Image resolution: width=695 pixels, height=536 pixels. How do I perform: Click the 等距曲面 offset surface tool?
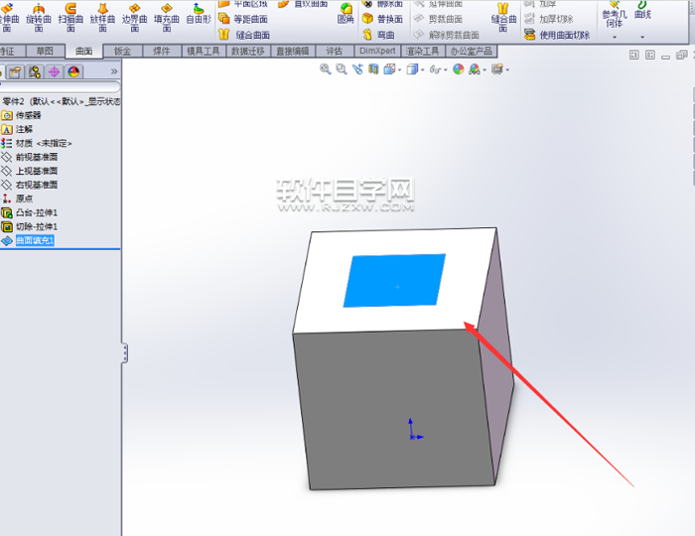pyautogui.click(x=243, y=19)
